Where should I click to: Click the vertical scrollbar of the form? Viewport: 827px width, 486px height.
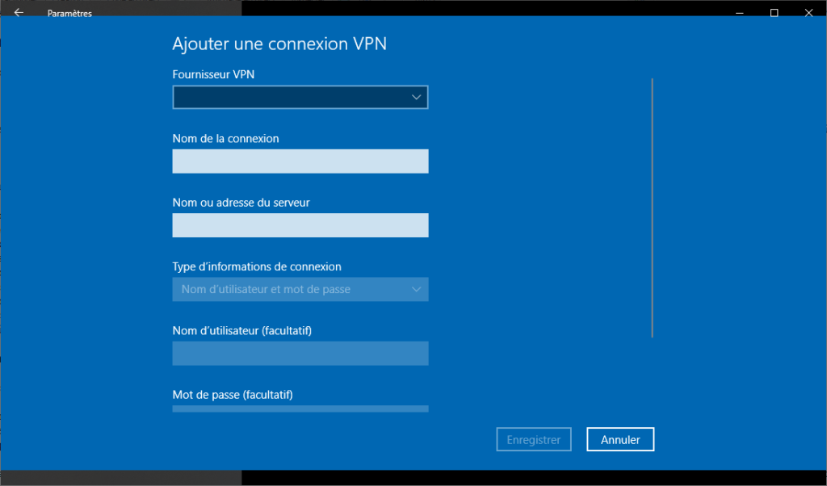[x=653, y=207]
